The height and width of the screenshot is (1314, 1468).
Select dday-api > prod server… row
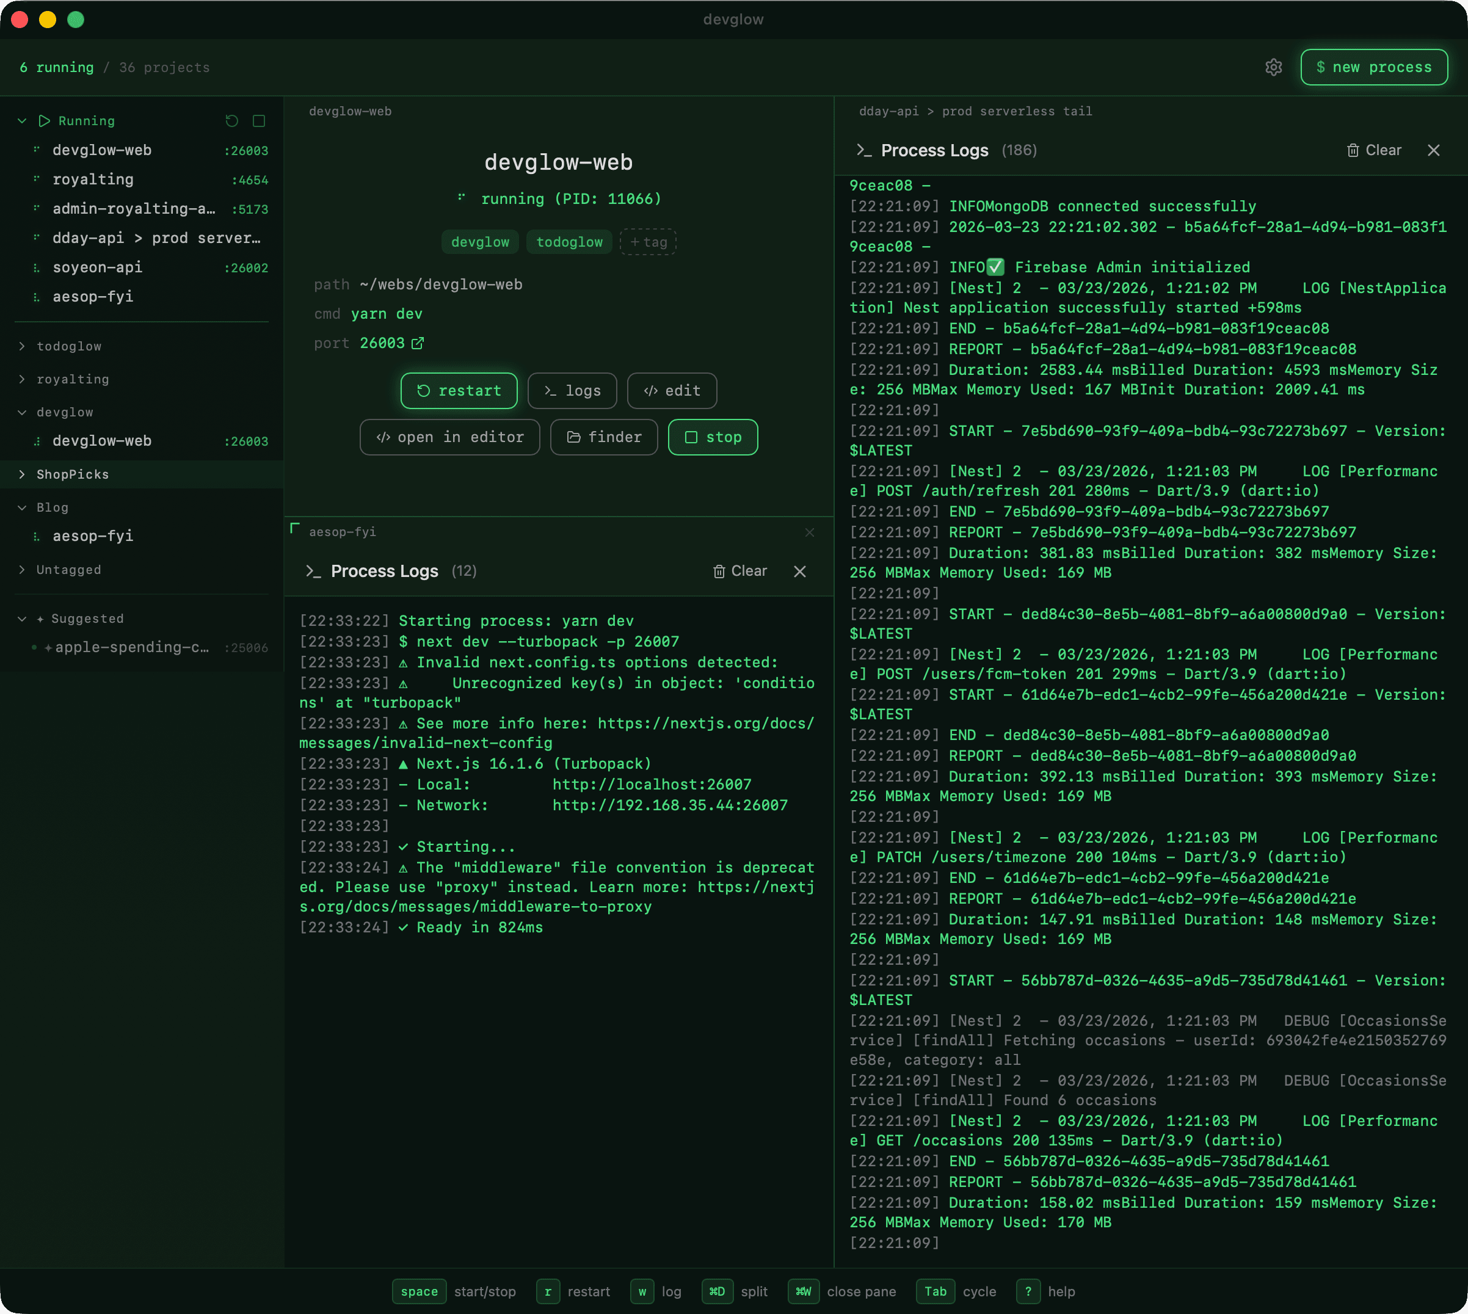(x=142, y=238)
